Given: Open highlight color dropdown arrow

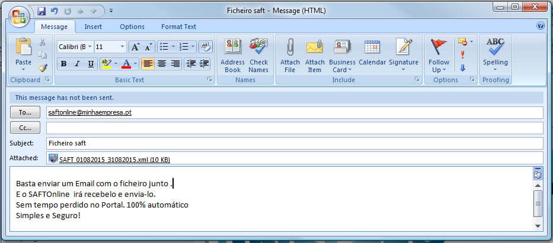Looking at the screenshot, I should (116, 64).
